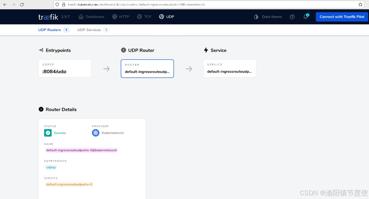369x199 pixels.
Task: Open the HTTP menu item
Action: click(121, 17)
